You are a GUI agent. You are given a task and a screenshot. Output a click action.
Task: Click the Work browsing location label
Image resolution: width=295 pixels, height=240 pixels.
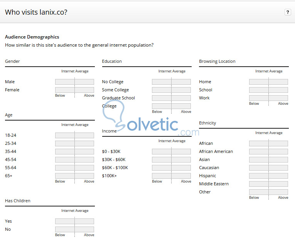point(204,98)
